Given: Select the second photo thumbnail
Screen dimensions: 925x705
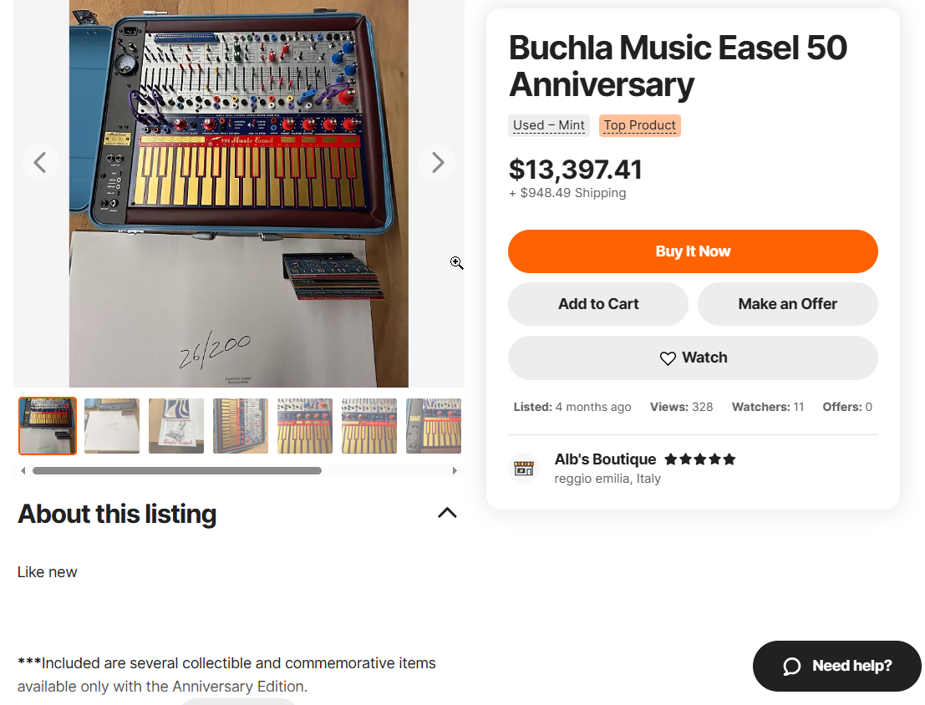Looking at the screenshot, I should pos(112,426).
